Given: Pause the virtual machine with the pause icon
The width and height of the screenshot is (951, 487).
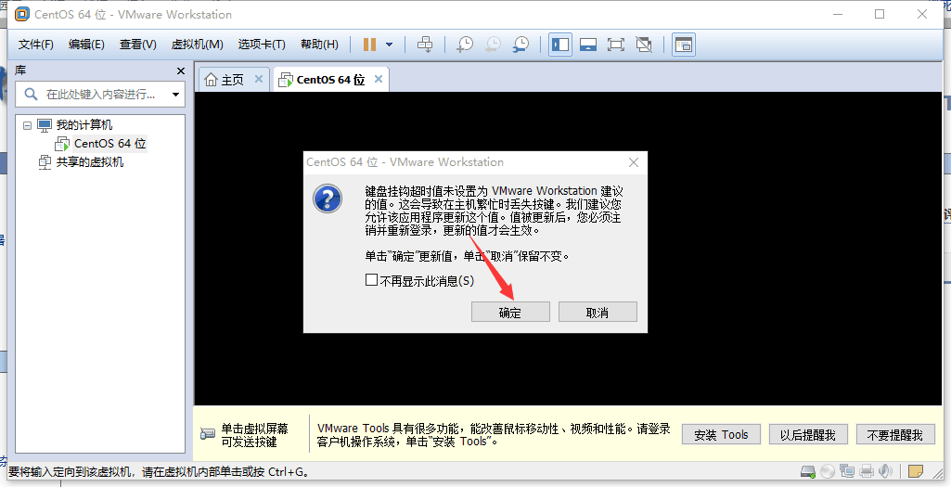Looking at the screenshot, I should [369, 45].
